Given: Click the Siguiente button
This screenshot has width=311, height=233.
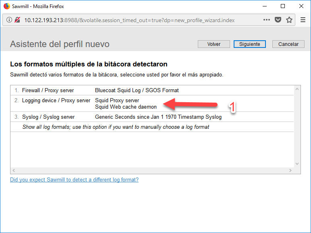Looking at the screenshot, I should 250,44.
